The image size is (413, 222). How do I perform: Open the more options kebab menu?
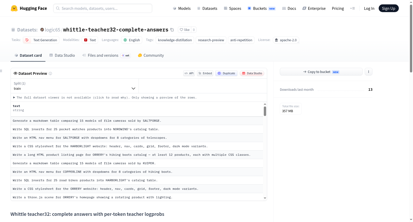tap(369, 72)
